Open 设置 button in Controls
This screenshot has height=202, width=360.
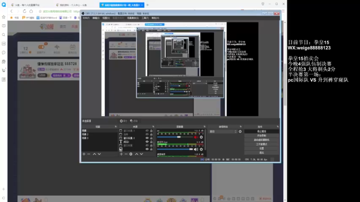(261, 149)
